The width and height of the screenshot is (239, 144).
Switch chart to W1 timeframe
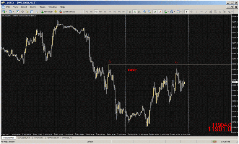tap(119, 12)
